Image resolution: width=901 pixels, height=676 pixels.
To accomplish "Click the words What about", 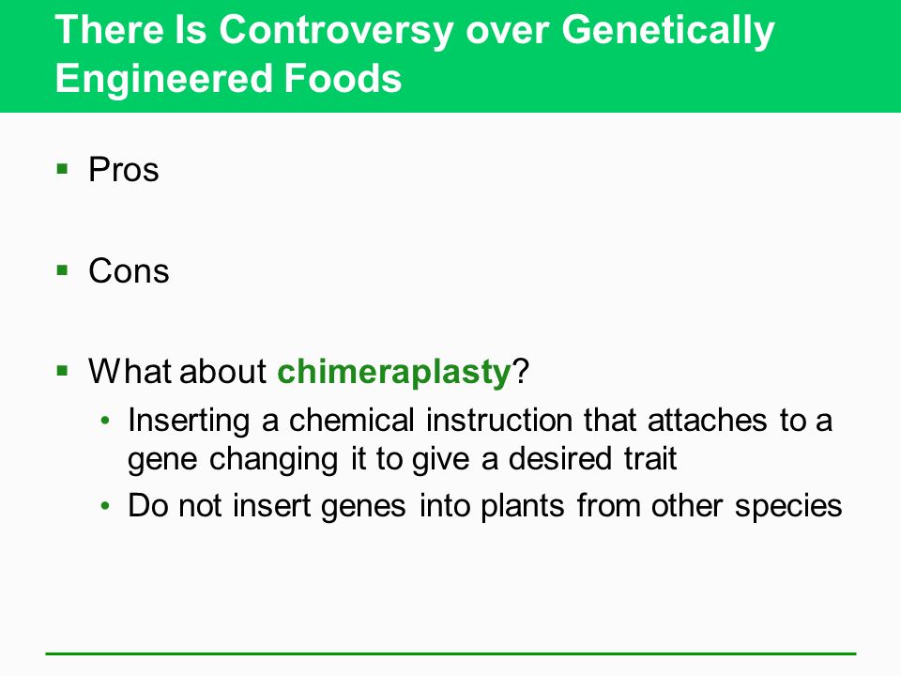I will (x=177, y=372).
